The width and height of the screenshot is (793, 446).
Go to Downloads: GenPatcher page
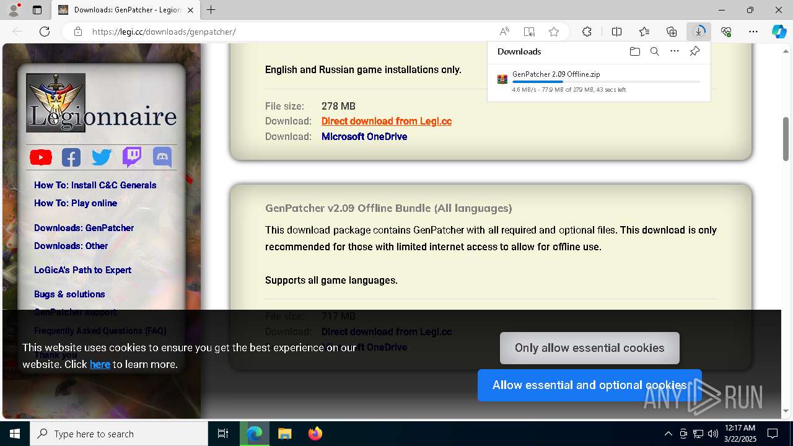(x=84, y=228)
